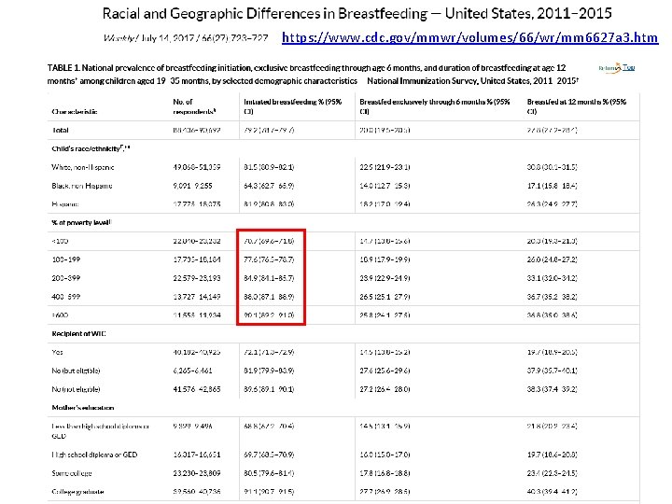
Task: Click '89.6 (89.1–90.1)' in No (not eligible) row
Action: [x=269, y=389]
